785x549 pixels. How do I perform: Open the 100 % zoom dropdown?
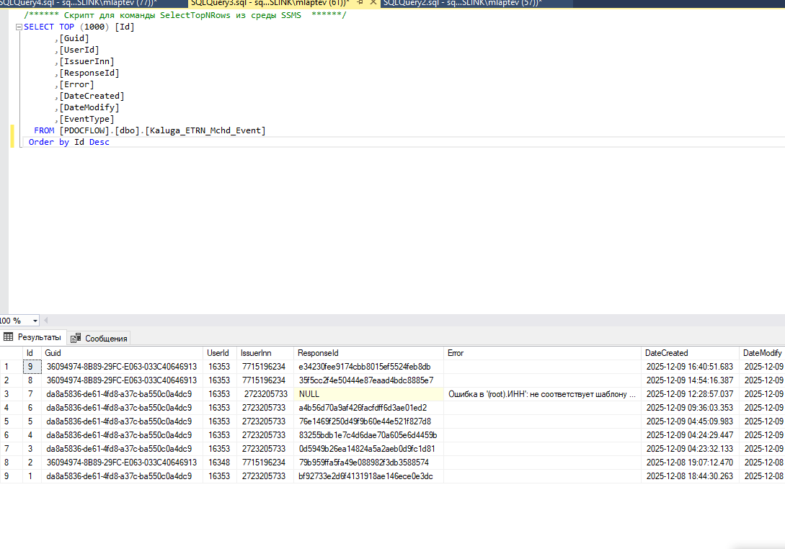(35, 321)
